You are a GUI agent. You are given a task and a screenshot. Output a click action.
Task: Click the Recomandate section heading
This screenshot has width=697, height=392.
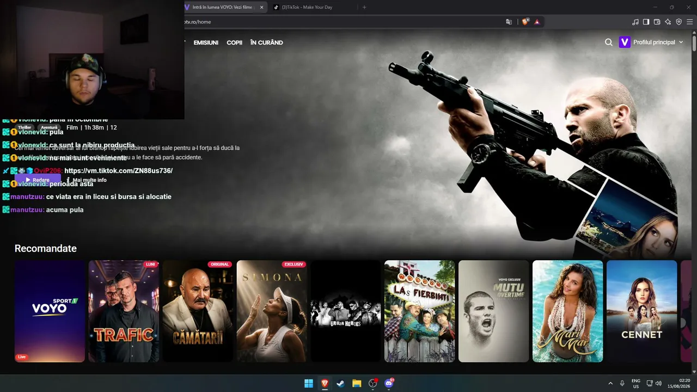[x=46, y=249]
